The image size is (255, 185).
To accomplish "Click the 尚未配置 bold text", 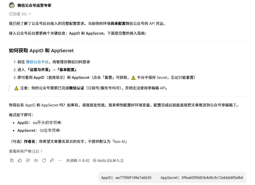I will click(118, 24).
